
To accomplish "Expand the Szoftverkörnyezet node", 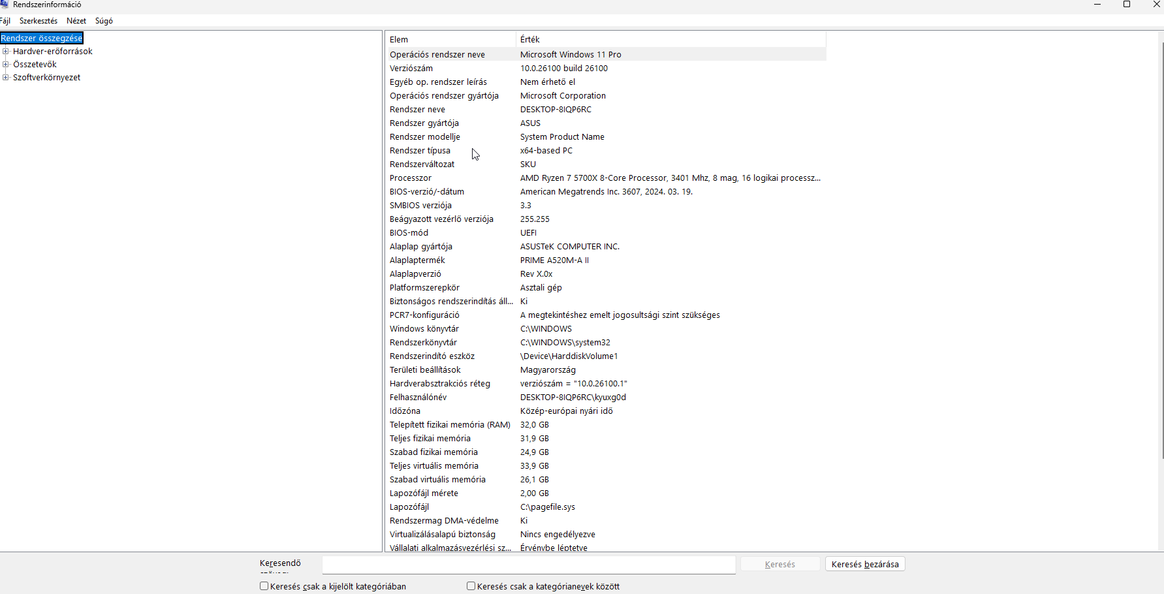I will click(6, 77).
